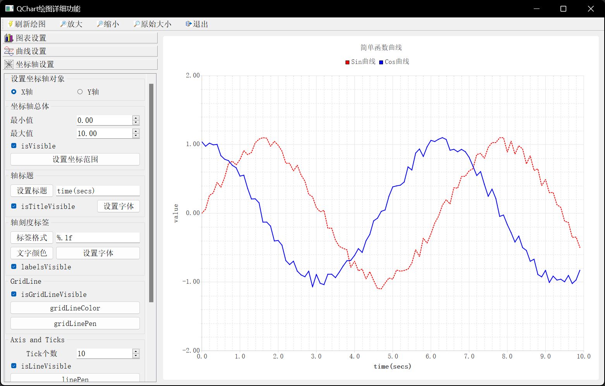Decrease 最大值 with down arrow

click(x=136, y=136)
